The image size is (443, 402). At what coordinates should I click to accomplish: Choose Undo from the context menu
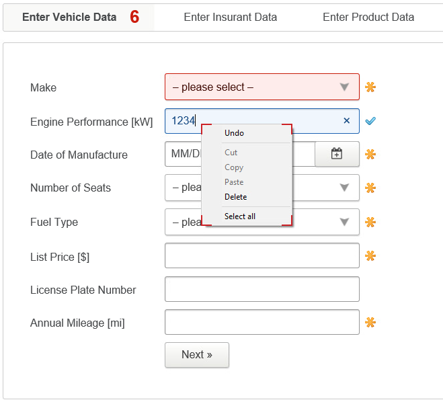(x=235, y=133)
